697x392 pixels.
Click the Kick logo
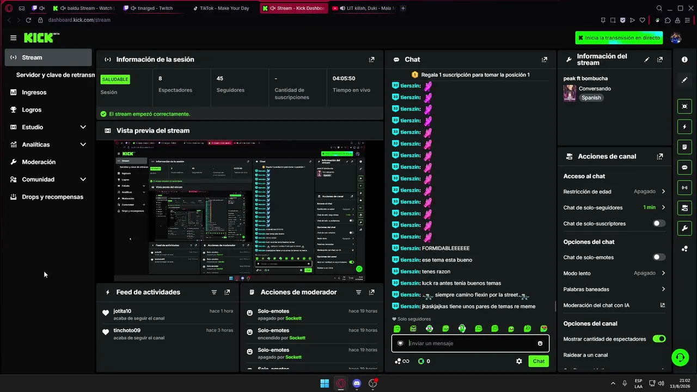41,38
